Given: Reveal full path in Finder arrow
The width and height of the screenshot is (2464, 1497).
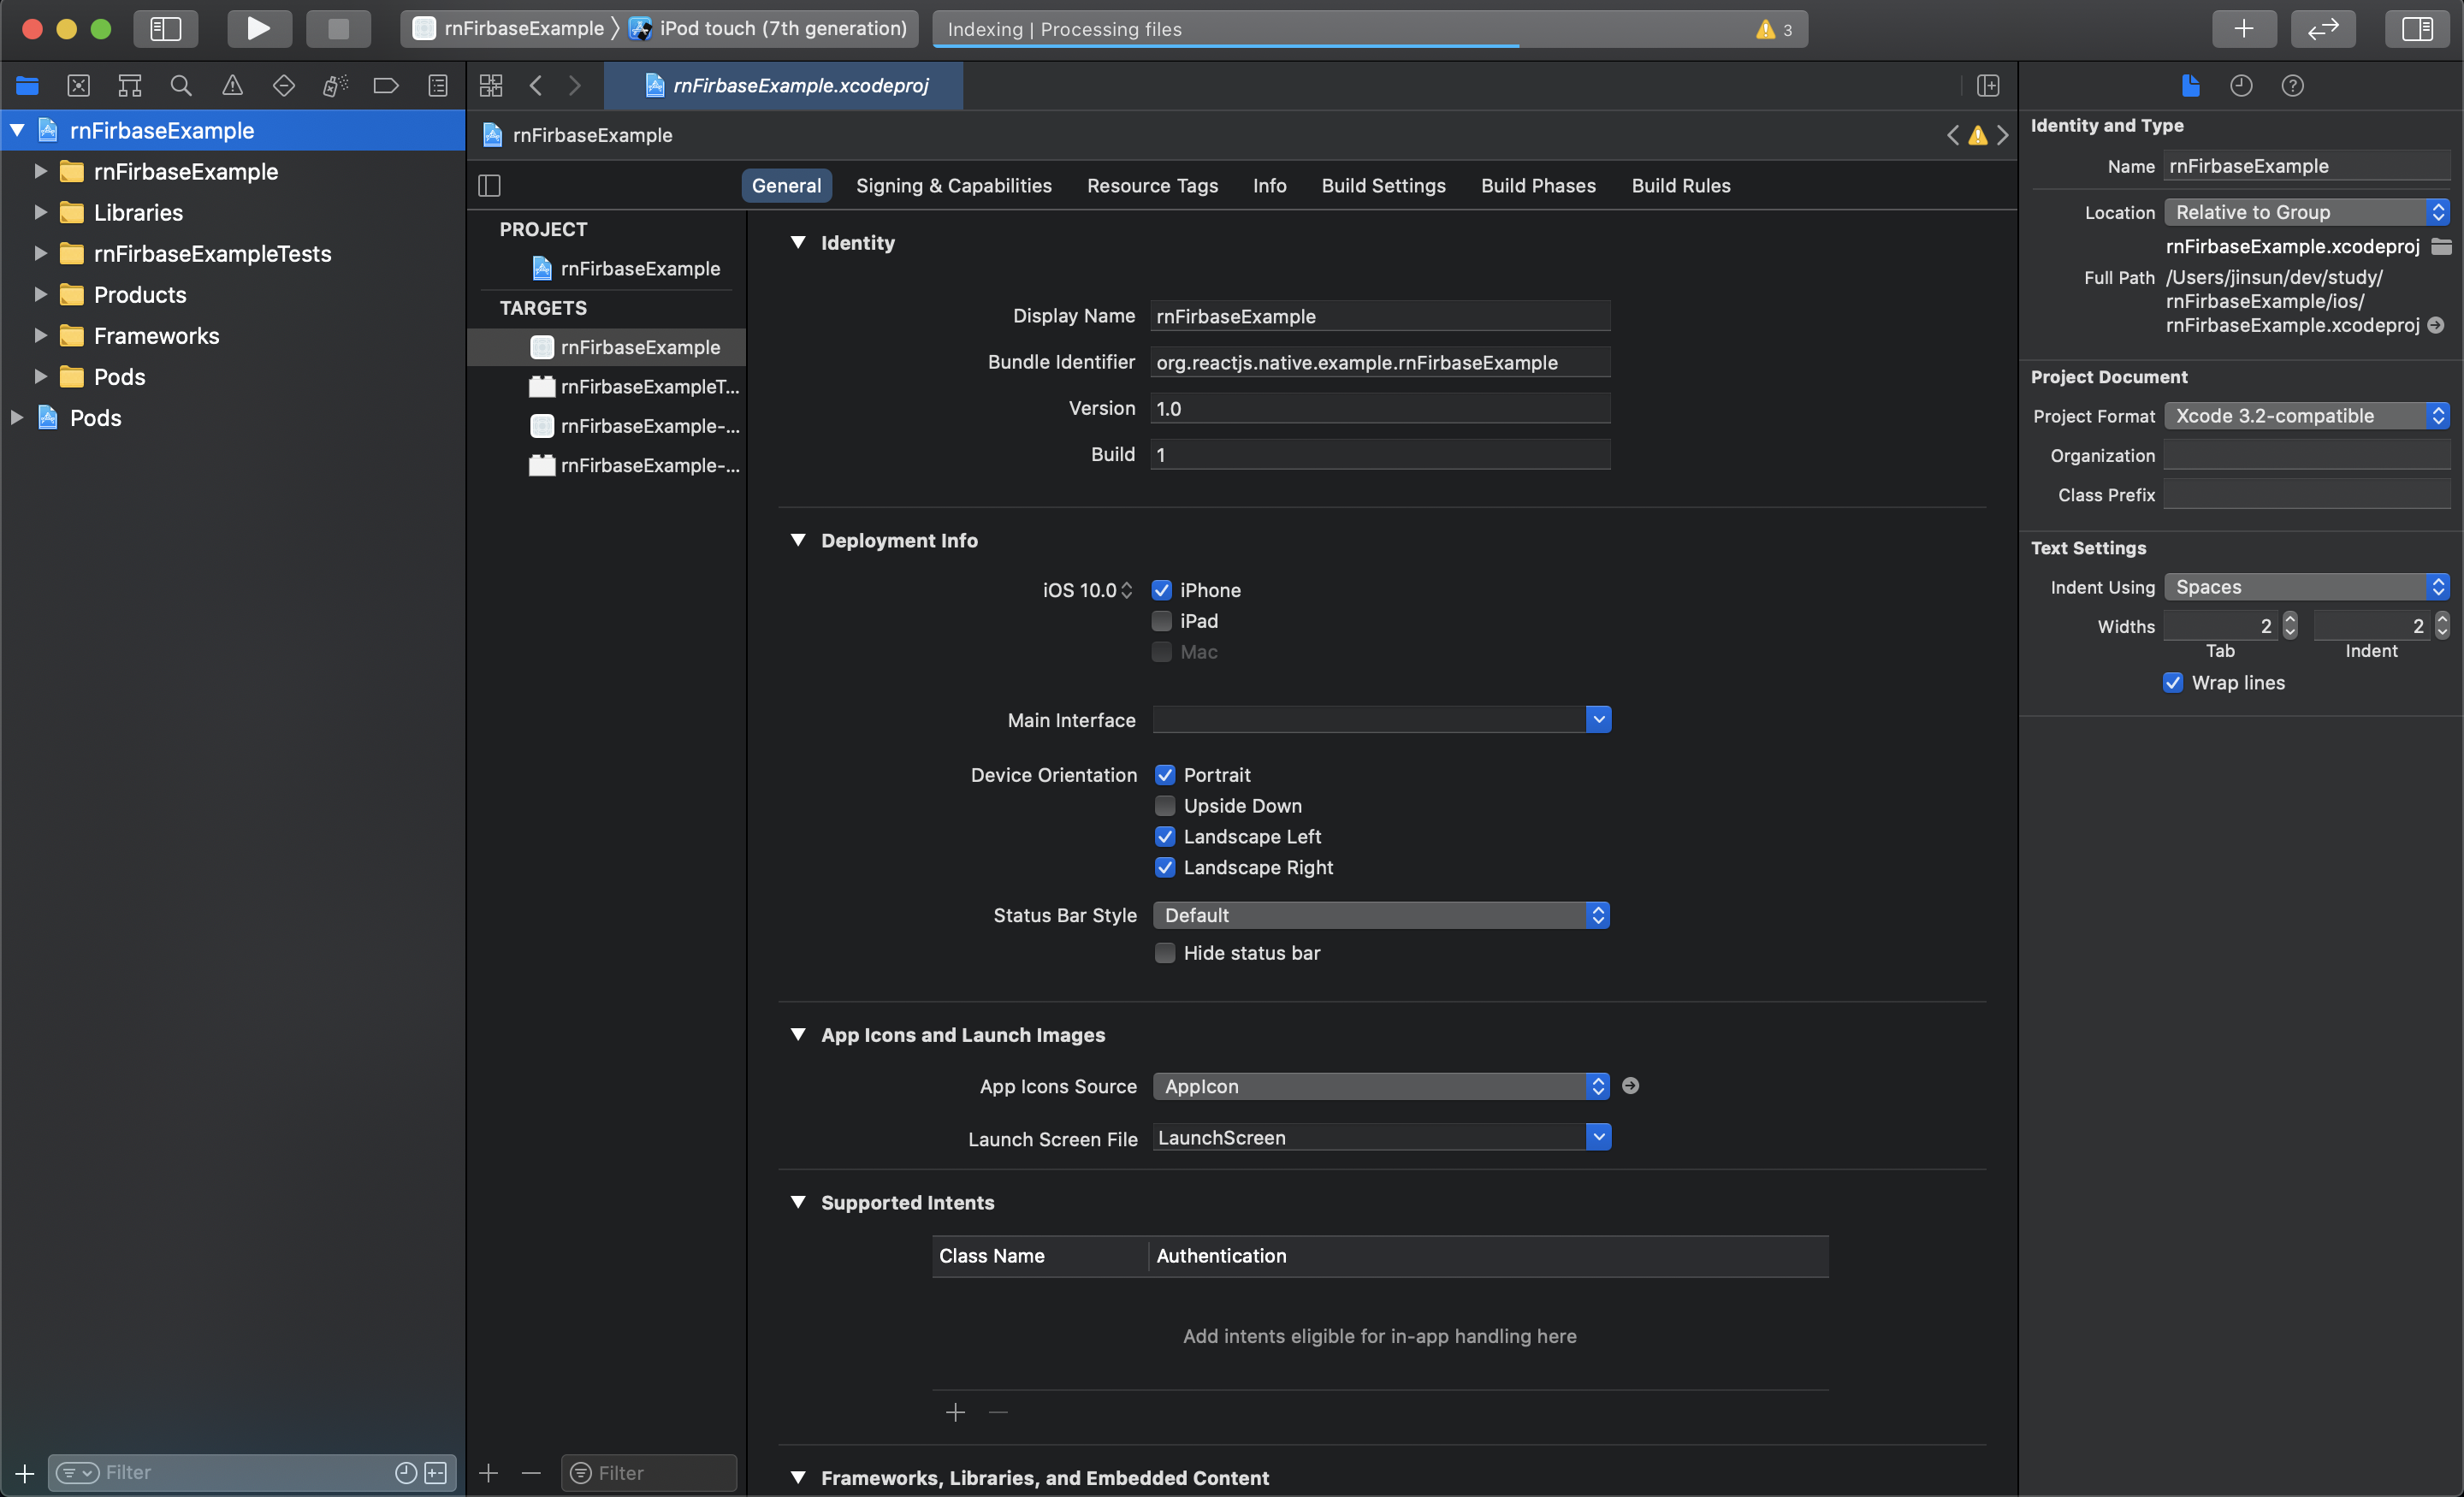Looking at the screenshot, I should [2436, 325].
